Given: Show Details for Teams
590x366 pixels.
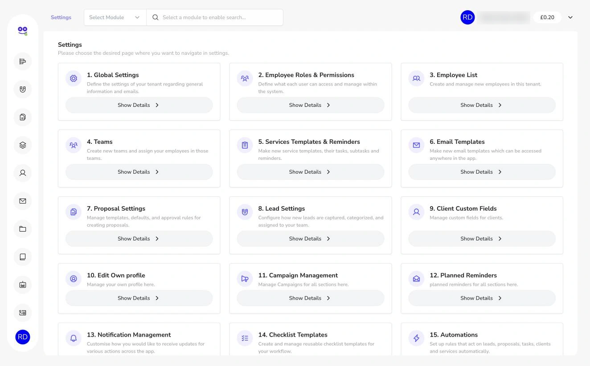Looking at the screenshot, I should tap(139, 172).
